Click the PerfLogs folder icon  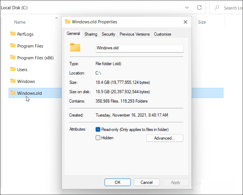coord(13,34)
